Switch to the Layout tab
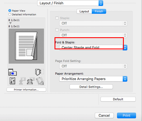This screenshot has width=142, height=121. (84, 11)
